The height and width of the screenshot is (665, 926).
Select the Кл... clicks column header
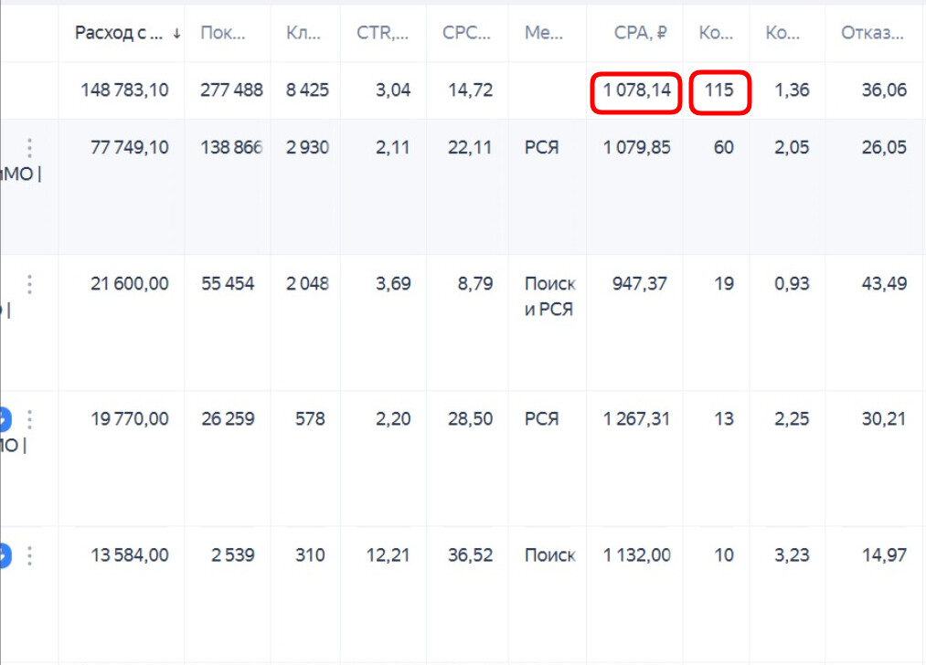tap(303, 33)
